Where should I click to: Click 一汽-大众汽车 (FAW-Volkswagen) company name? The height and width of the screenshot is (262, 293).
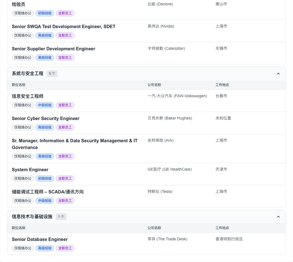177,96
